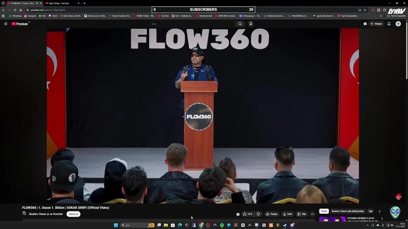Download the video with İndir
The height and width of the screenshot is (229, 408).
(288, 214)
